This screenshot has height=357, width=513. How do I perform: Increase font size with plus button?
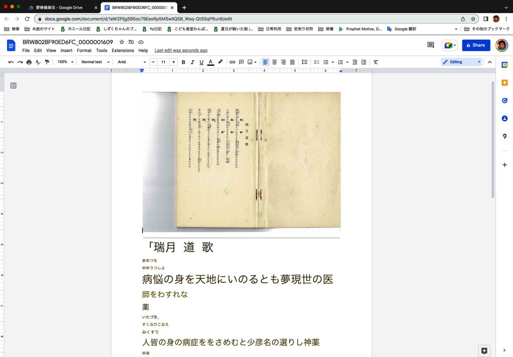173,62
